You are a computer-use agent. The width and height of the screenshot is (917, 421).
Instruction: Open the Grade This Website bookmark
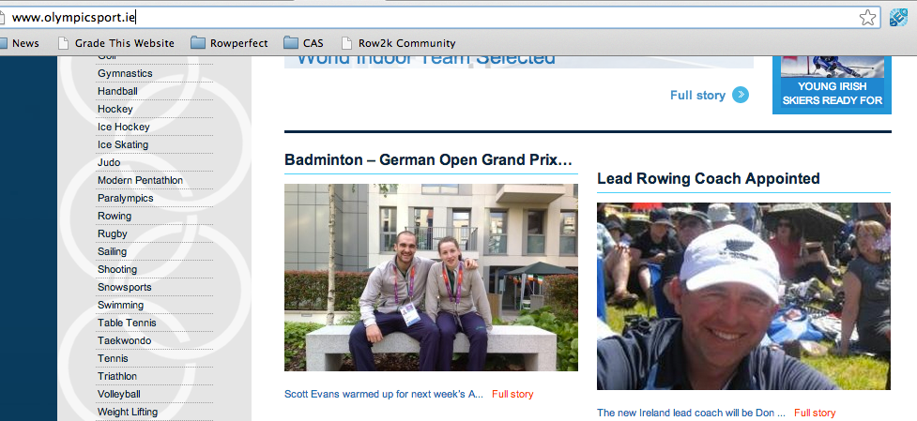pos(116,43)
